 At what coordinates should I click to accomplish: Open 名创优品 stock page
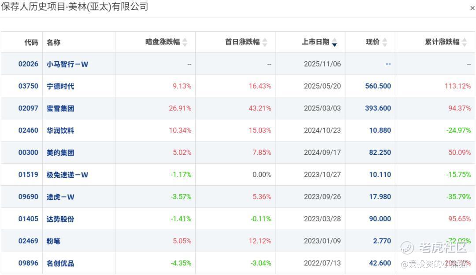tap(60, 264)
